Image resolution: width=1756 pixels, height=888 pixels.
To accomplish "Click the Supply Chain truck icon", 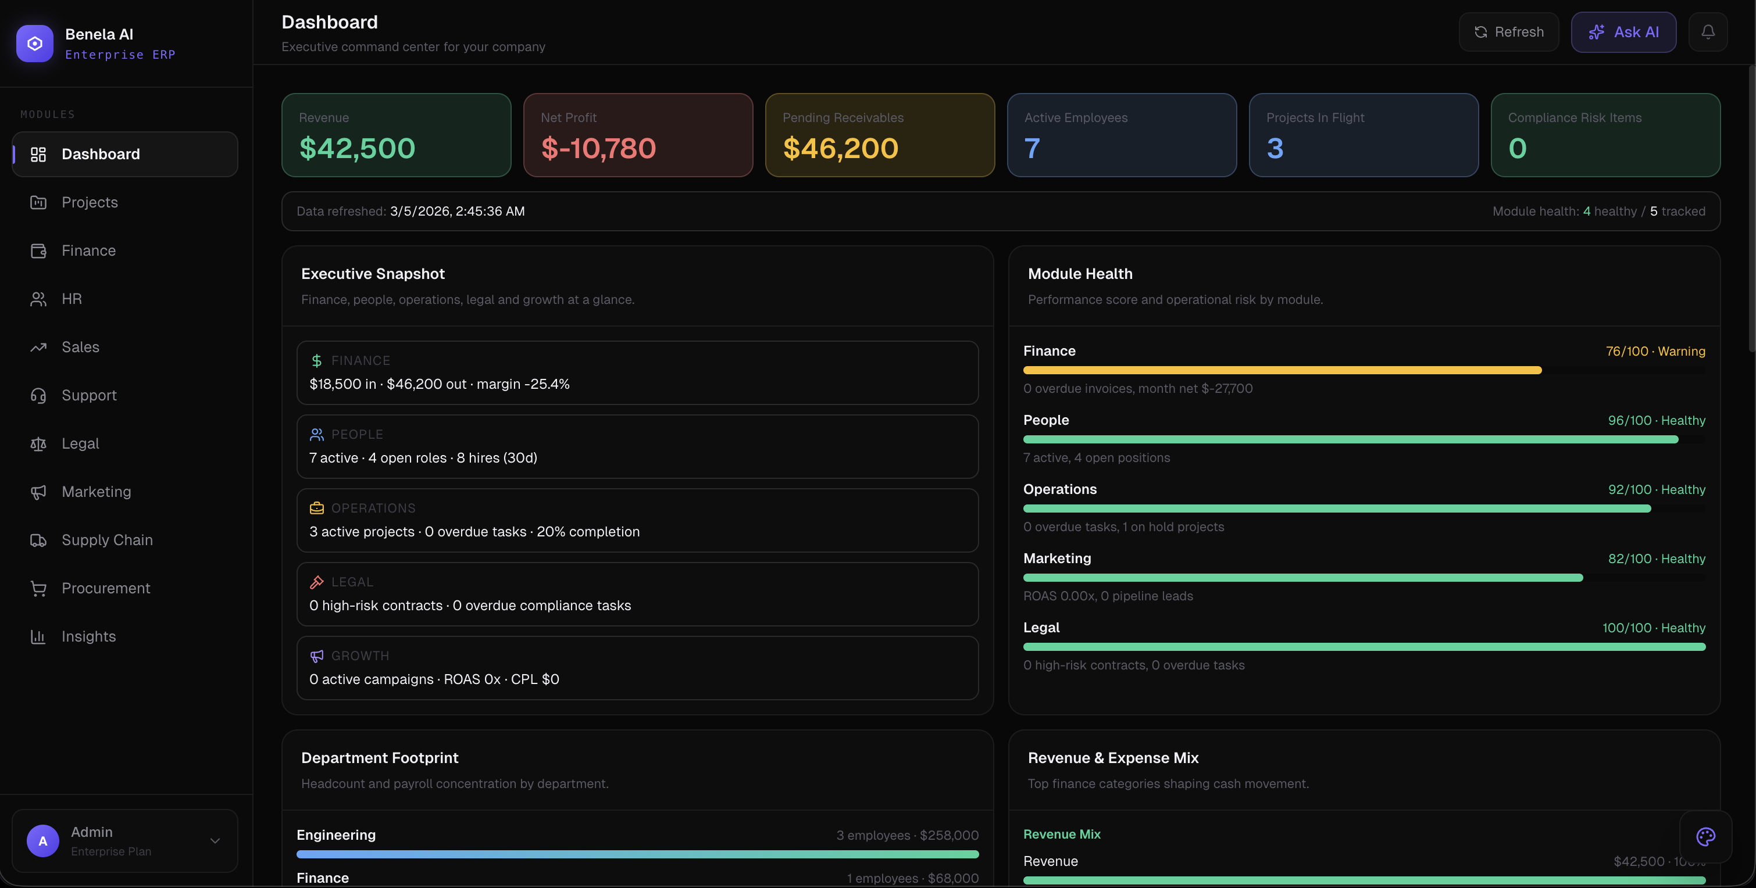I will click(x=38, y=540).
